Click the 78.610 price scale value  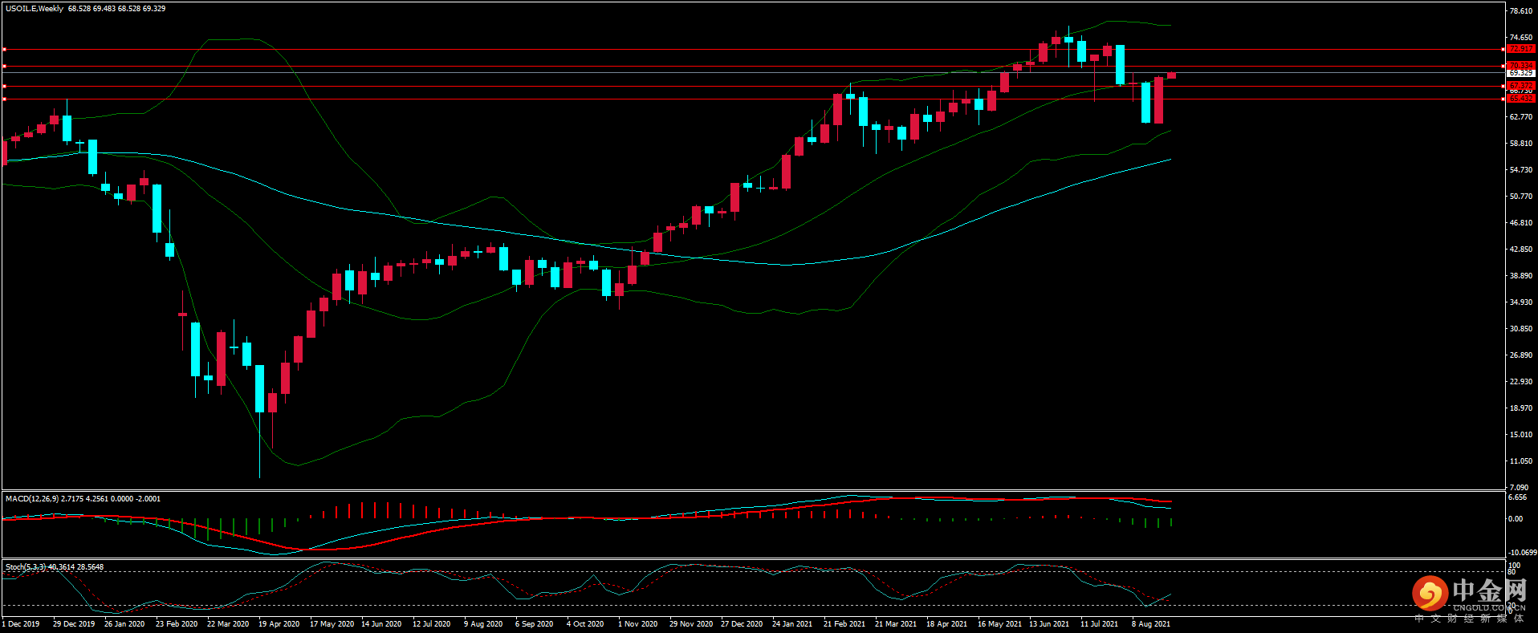click(x=1521, y=11)
